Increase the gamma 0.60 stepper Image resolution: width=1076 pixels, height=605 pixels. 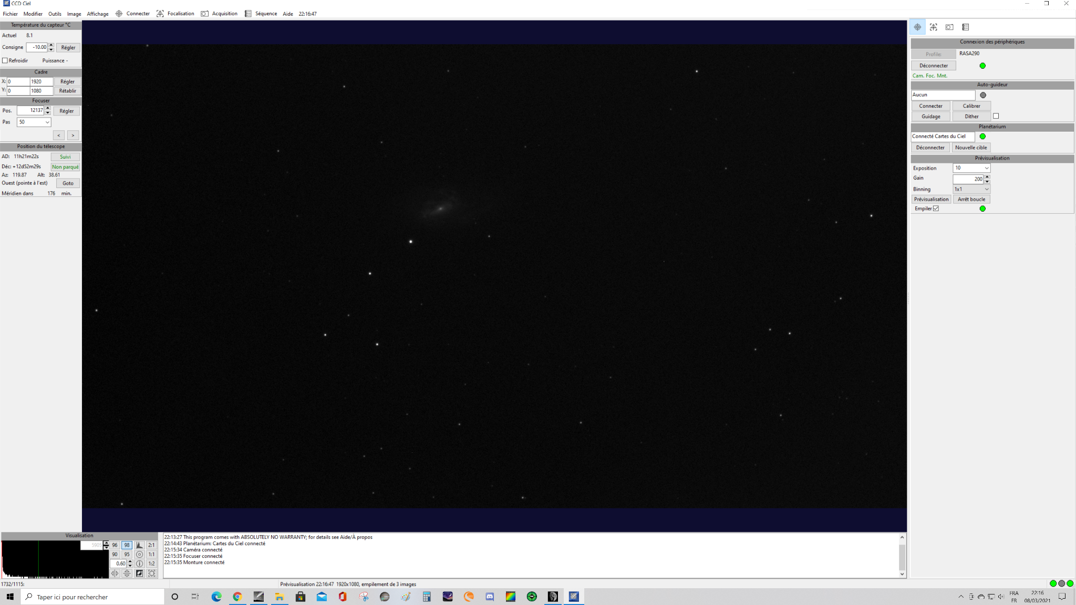130,561
